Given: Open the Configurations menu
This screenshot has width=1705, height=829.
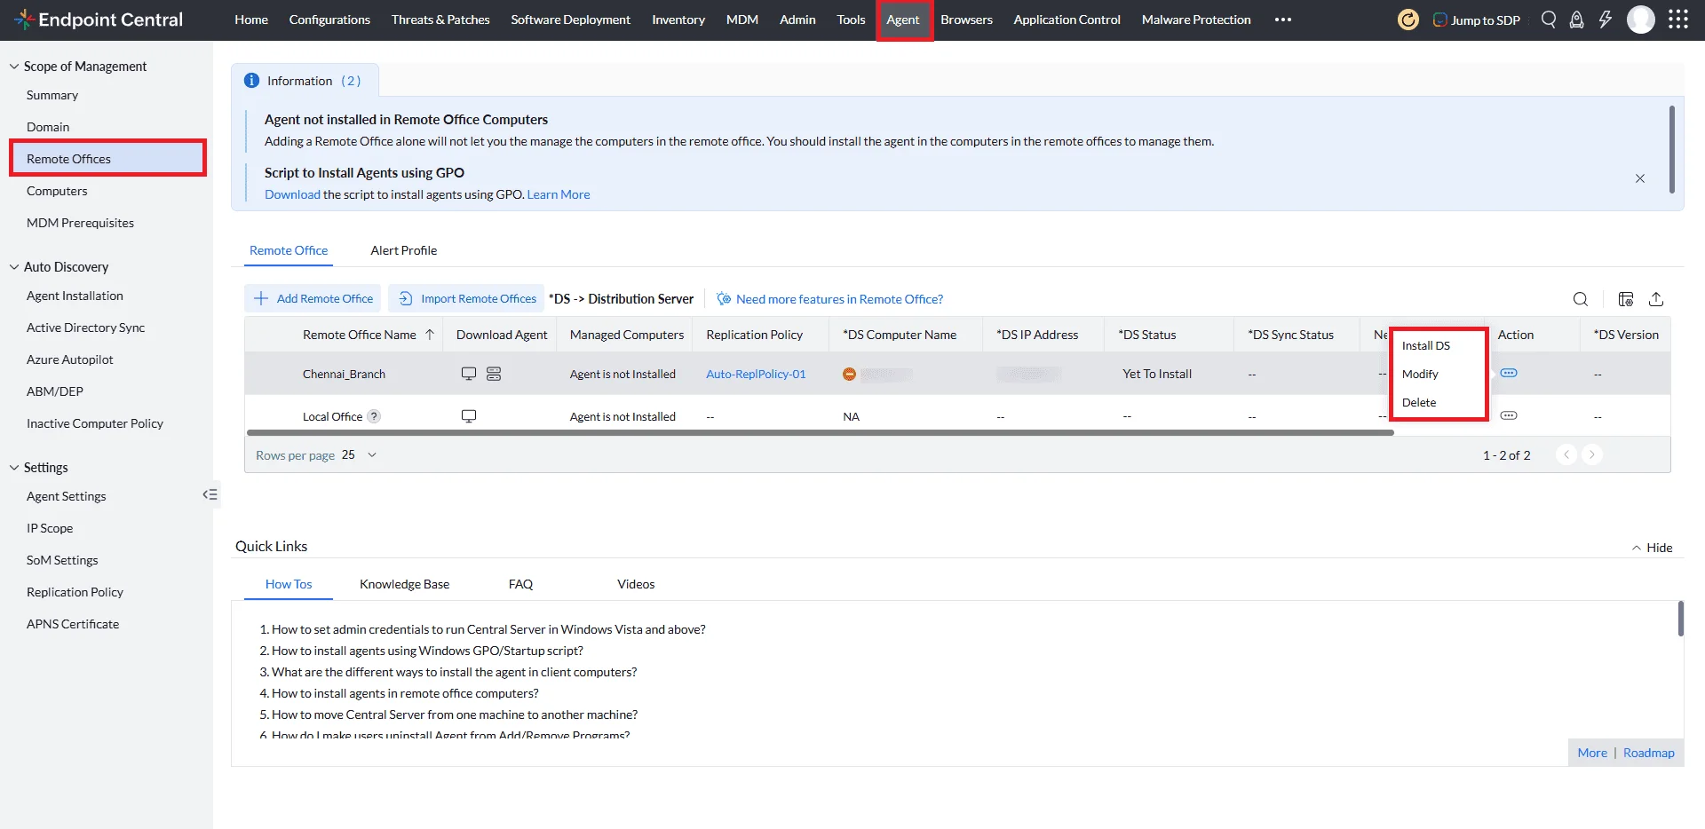Looking at the screenshot, I should coord(329,20).
